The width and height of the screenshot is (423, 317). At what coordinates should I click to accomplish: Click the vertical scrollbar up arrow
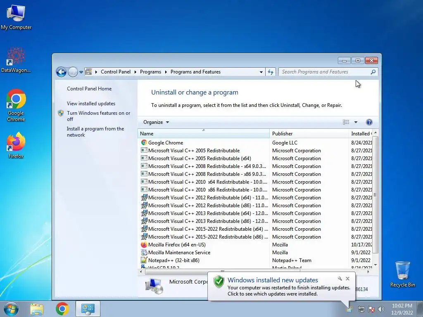pos(375,132)
